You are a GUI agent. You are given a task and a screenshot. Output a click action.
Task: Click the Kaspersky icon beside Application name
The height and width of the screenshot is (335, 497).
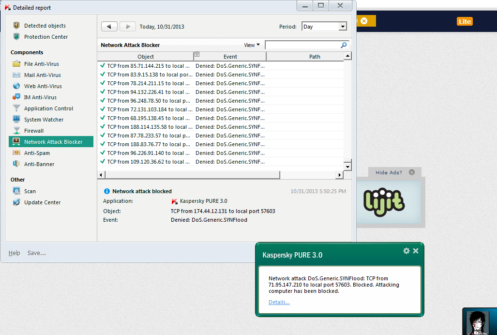[x=174, y=201]
